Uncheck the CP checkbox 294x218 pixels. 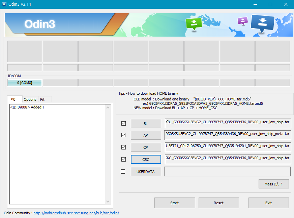tap(123, 147)
